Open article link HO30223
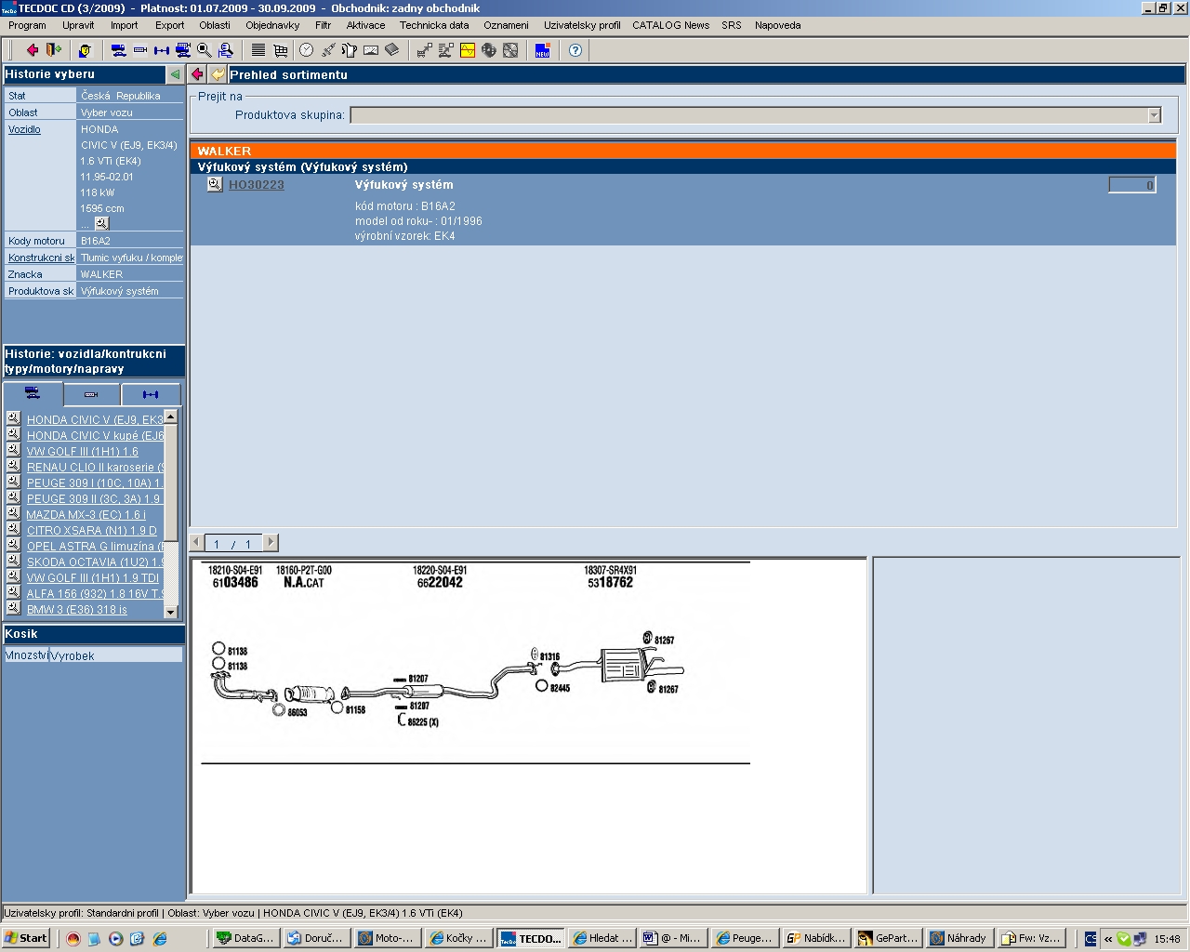This screenshot has height=952, width=1190. pos(257,185)
